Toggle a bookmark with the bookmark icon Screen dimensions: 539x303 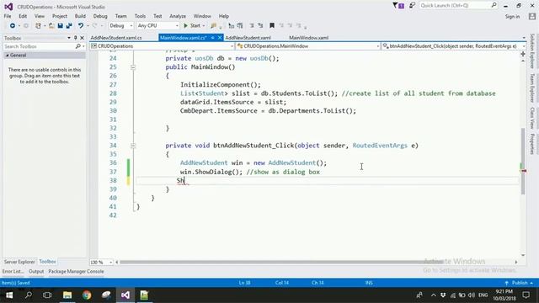[x=272, y=26]
